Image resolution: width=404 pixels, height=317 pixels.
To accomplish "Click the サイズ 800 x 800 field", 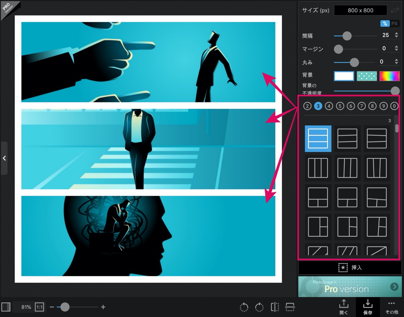I will [x=361, y=10].
